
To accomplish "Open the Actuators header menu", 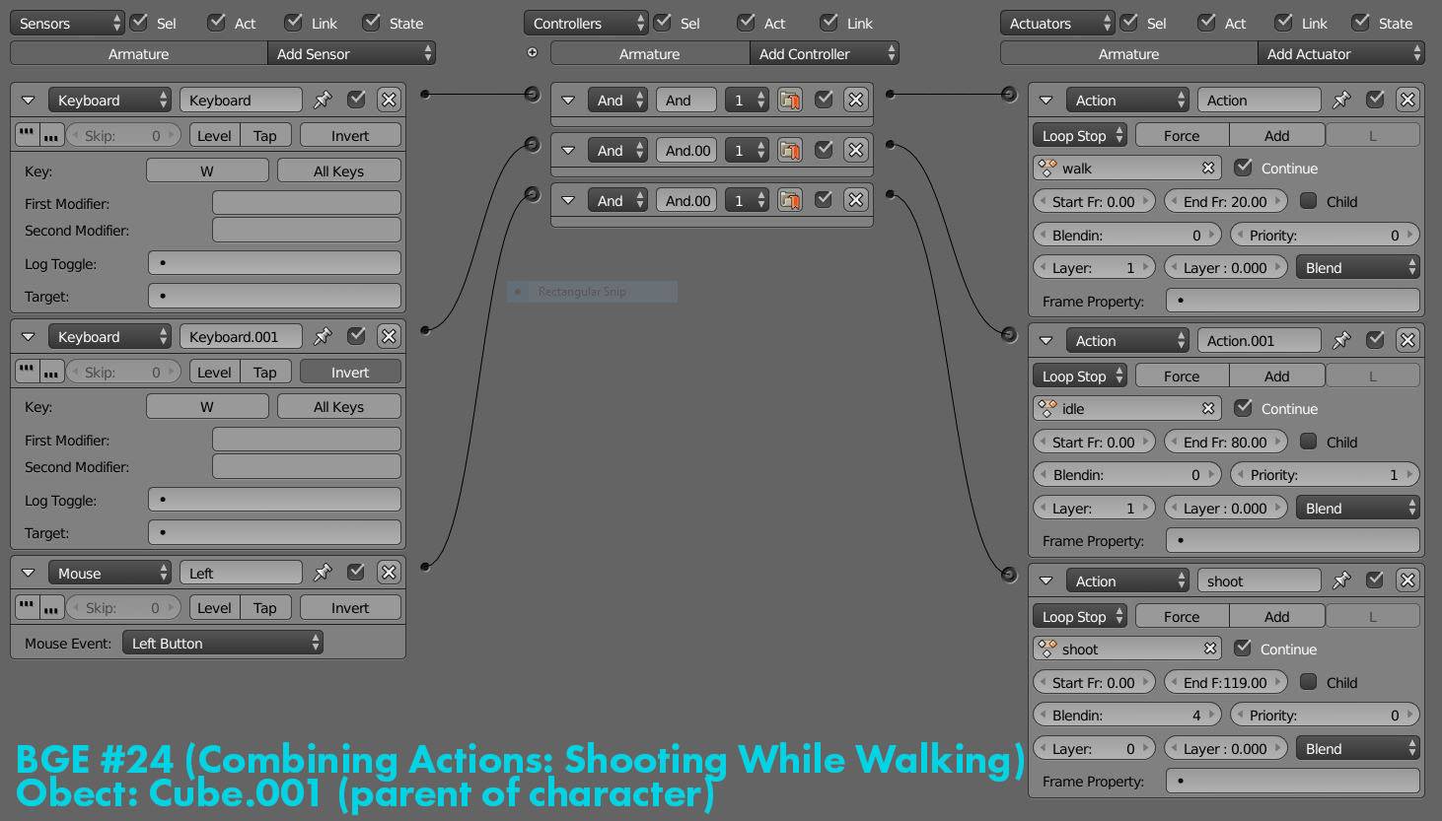I will pyautogui.click(x=1057, y=23).
